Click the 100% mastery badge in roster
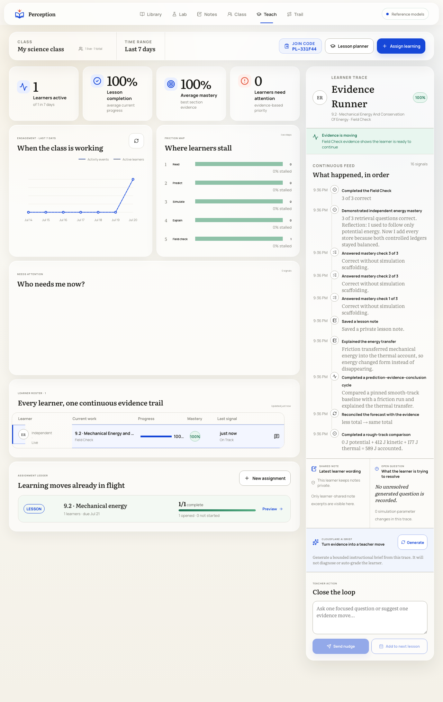 click(195, 436)
